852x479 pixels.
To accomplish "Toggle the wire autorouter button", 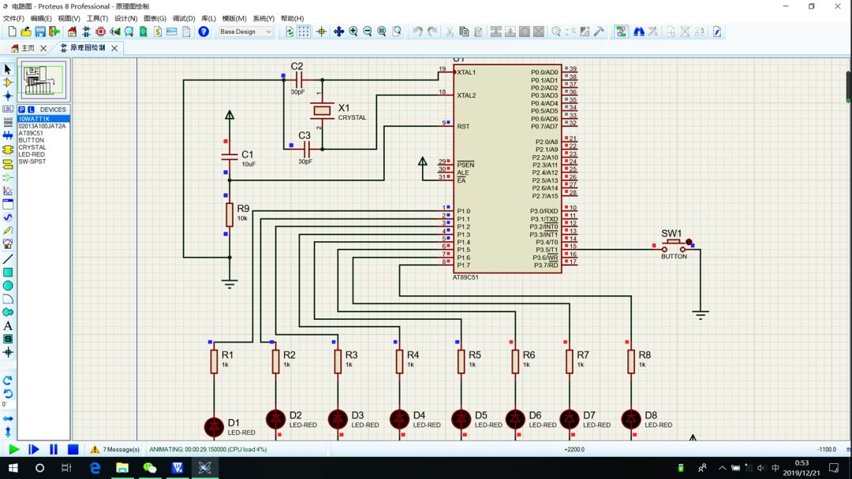I will pyautogui.click(x=621, y=32).
